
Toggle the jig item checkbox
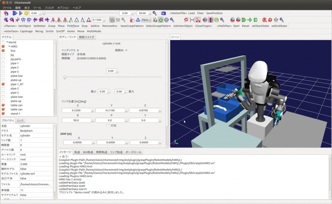point(3,55)
